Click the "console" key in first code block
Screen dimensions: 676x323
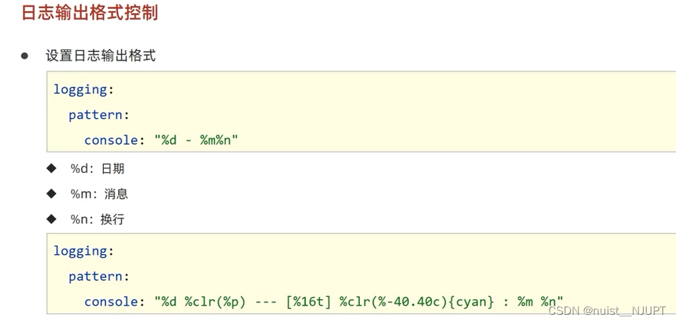click(110, 140)
